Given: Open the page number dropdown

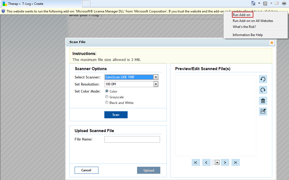Looking at the screenshot, I should pyautogui.click(x=217, y=163).
